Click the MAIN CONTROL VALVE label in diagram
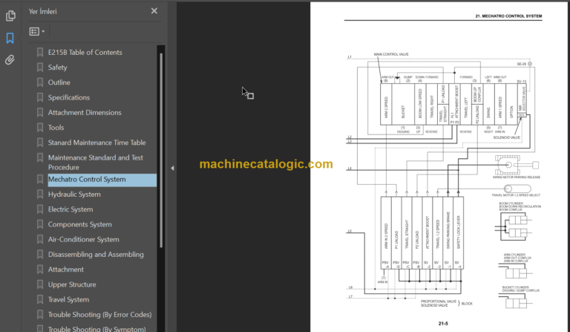 (391, 54)
